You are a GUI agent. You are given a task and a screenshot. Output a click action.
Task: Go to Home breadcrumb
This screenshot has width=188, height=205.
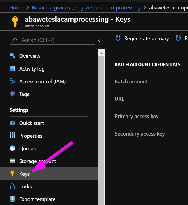click(16, 7)
